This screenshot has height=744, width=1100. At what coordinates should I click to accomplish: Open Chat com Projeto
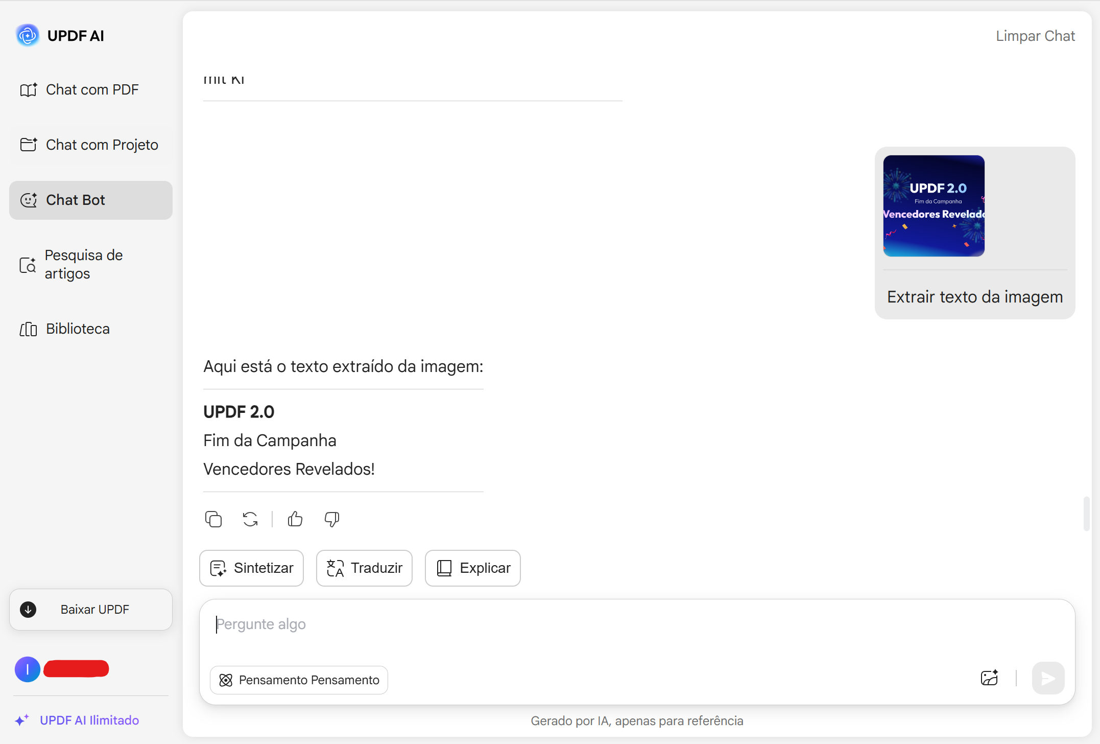91,145
